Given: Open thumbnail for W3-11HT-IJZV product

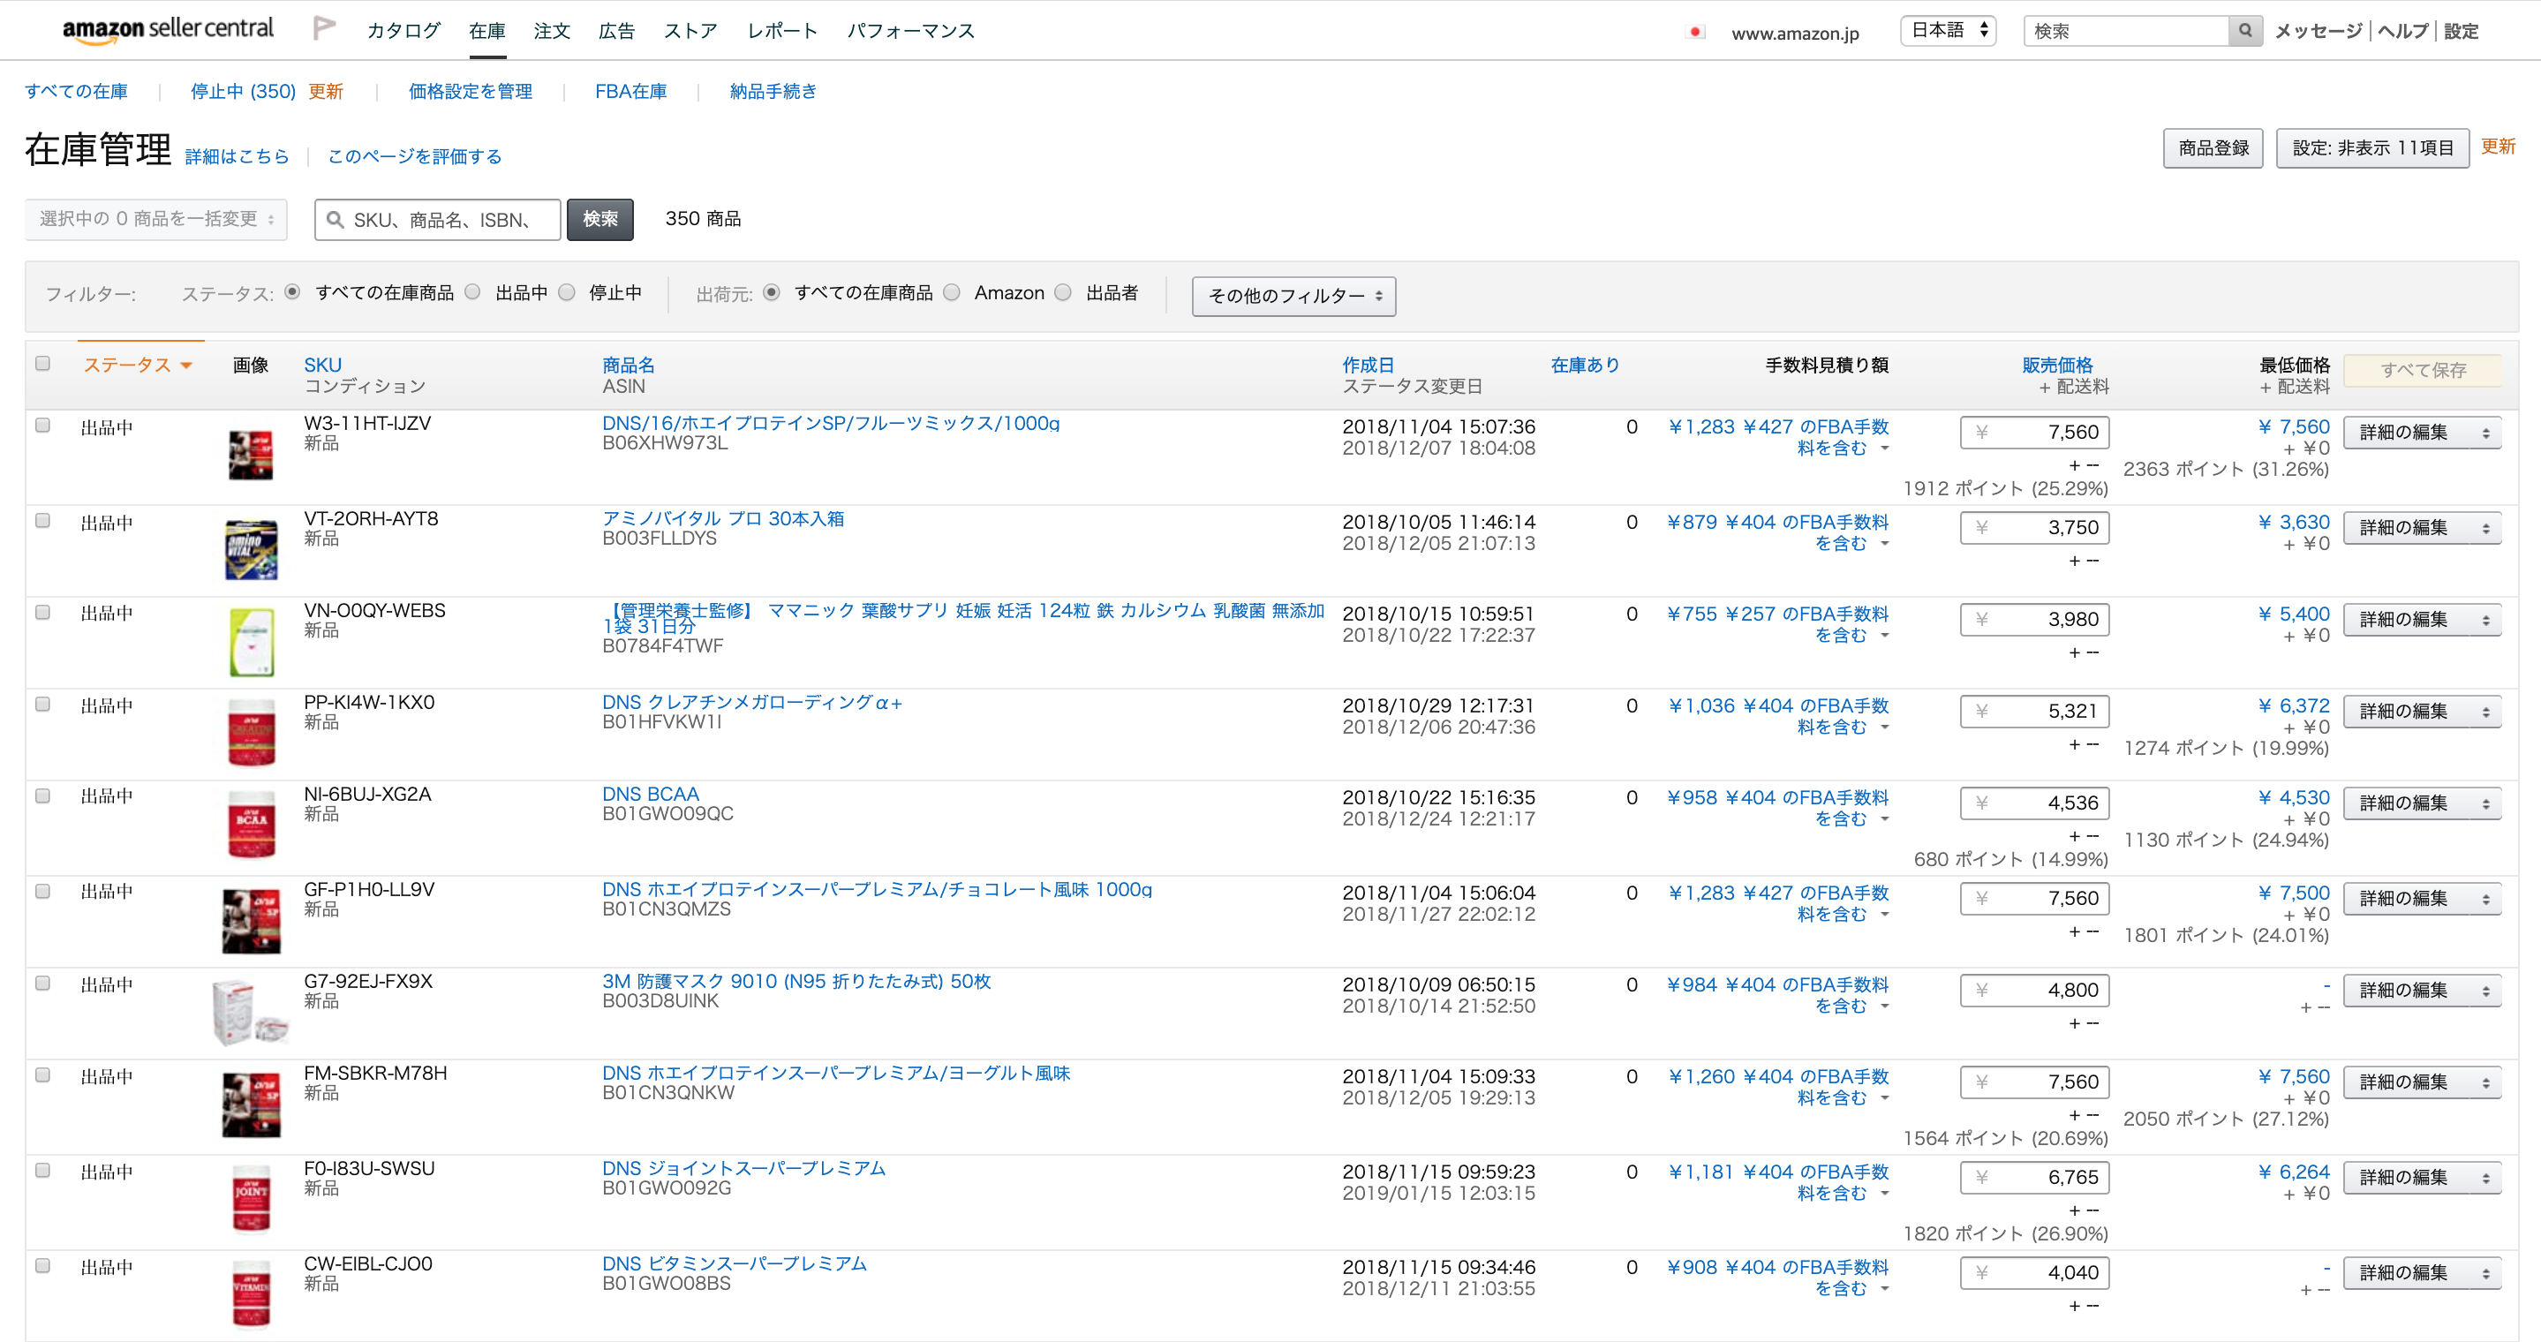Looking at the screenshot, I should click(x=251, y=455).
